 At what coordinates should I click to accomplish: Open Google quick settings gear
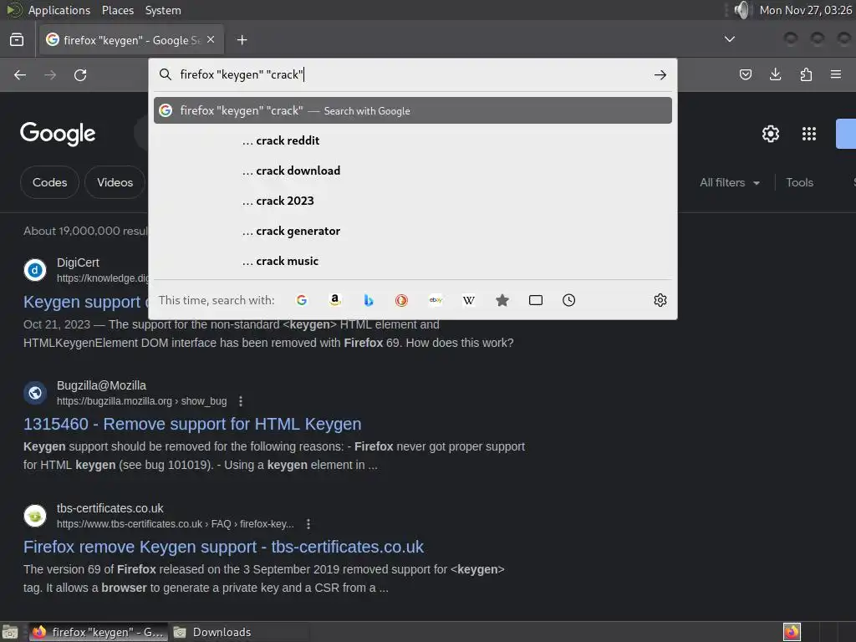pos(770,134)
